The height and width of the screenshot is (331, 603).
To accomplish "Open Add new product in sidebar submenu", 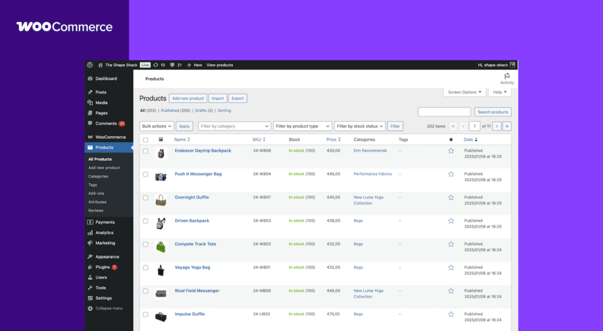I will coord(104,168).
